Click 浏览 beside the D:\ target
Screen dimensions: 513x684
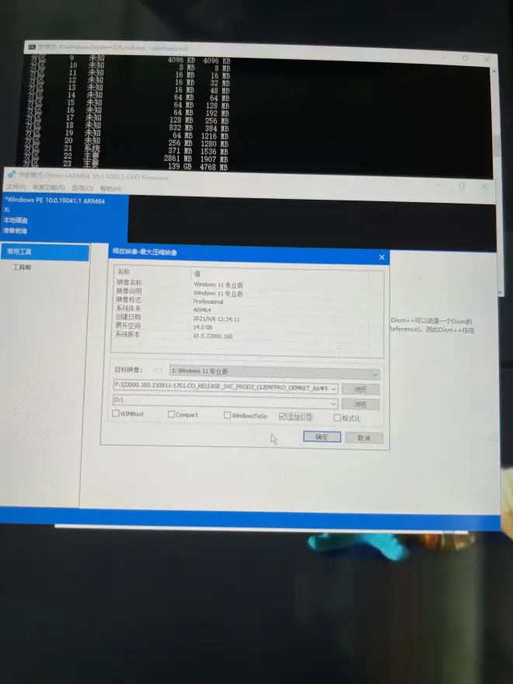[361, 404]
